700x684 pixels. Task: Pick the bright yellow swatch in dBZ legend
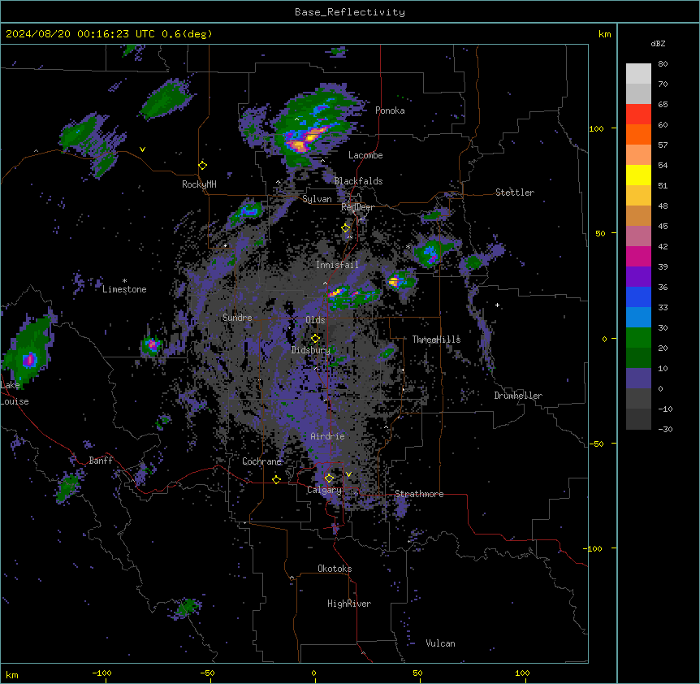(638, 175)
